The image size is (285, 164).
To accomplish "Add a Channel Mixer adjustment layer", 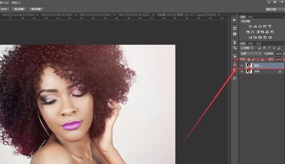I will 267,32.
